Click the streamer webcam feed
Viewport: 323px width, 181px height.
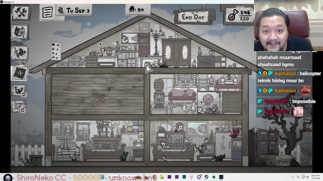(288, 25)
